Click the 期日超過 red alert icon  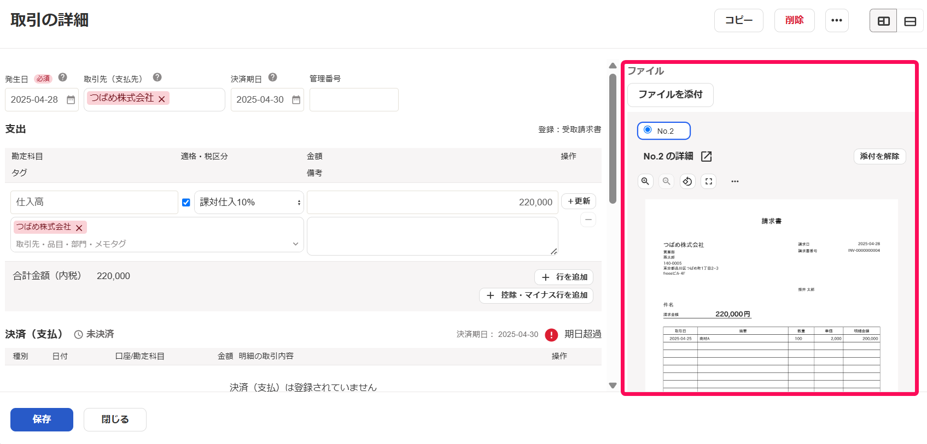pyautogui.click(x=551, y=335)
